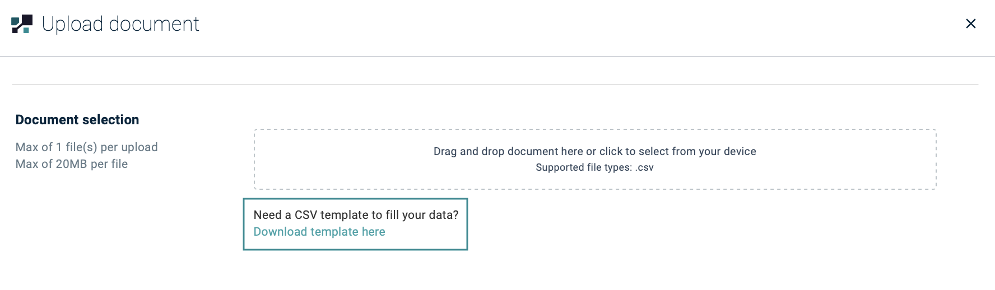Click the app logo beside Upload document

coord(22,24)
